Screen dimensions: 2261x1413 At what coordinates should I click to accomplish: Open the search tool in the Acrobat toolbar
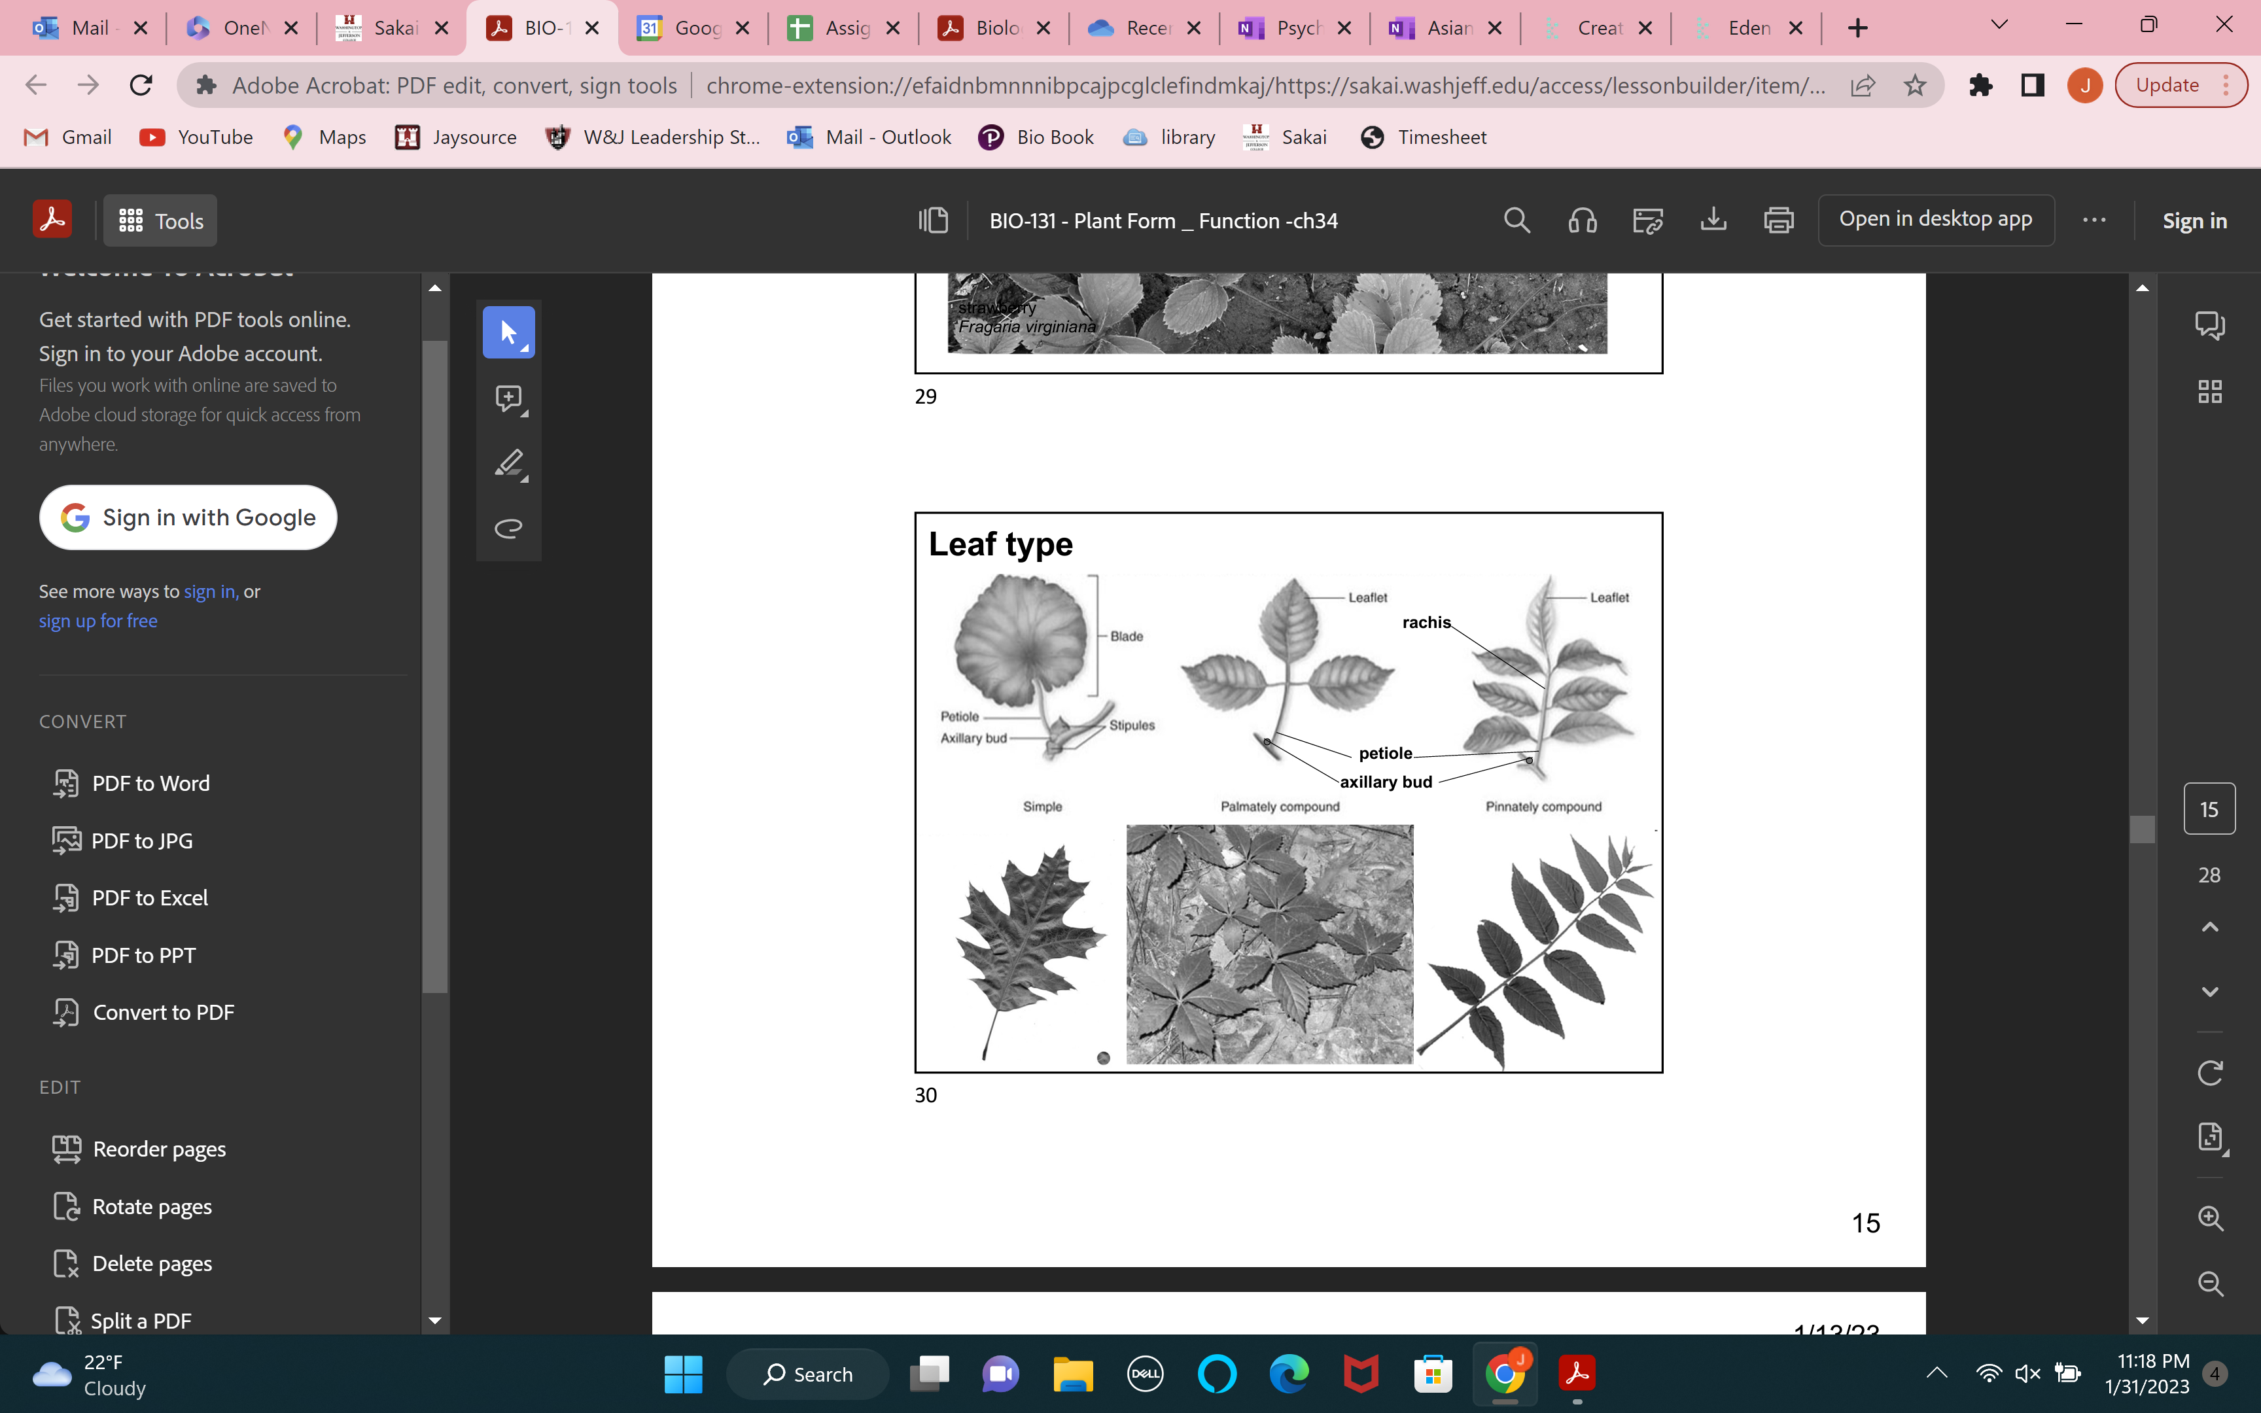[1516, 220]
